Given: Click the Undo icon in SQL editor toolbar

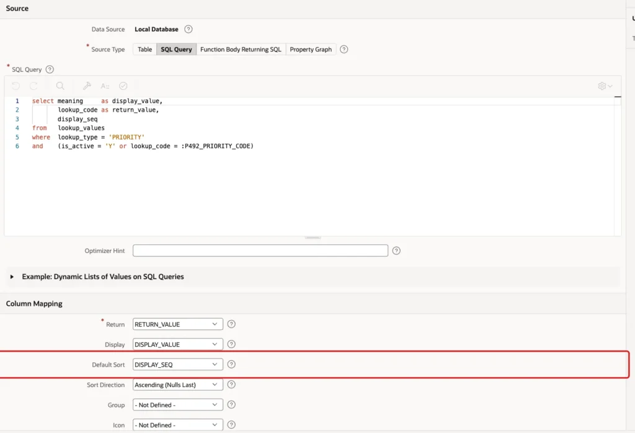Looking at the screenshot, I should [x=16, y=86].
